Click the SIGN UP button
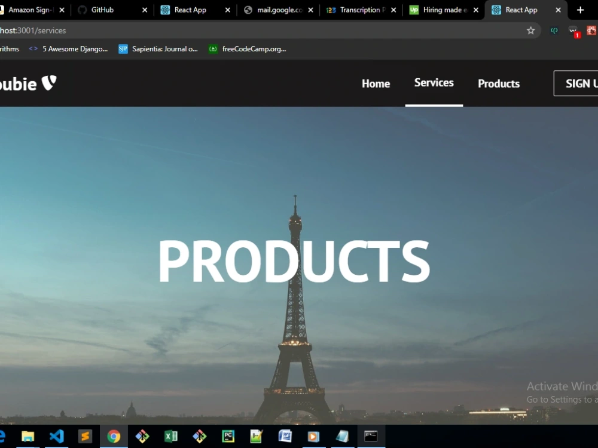This screenshot has width=598, height=448. (576, 83)
